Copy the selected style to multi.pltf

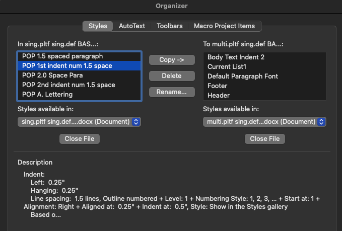[172, 60]
